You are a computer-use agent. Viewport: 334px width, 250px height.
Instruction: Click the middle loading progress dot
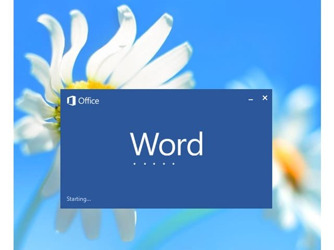154,164
